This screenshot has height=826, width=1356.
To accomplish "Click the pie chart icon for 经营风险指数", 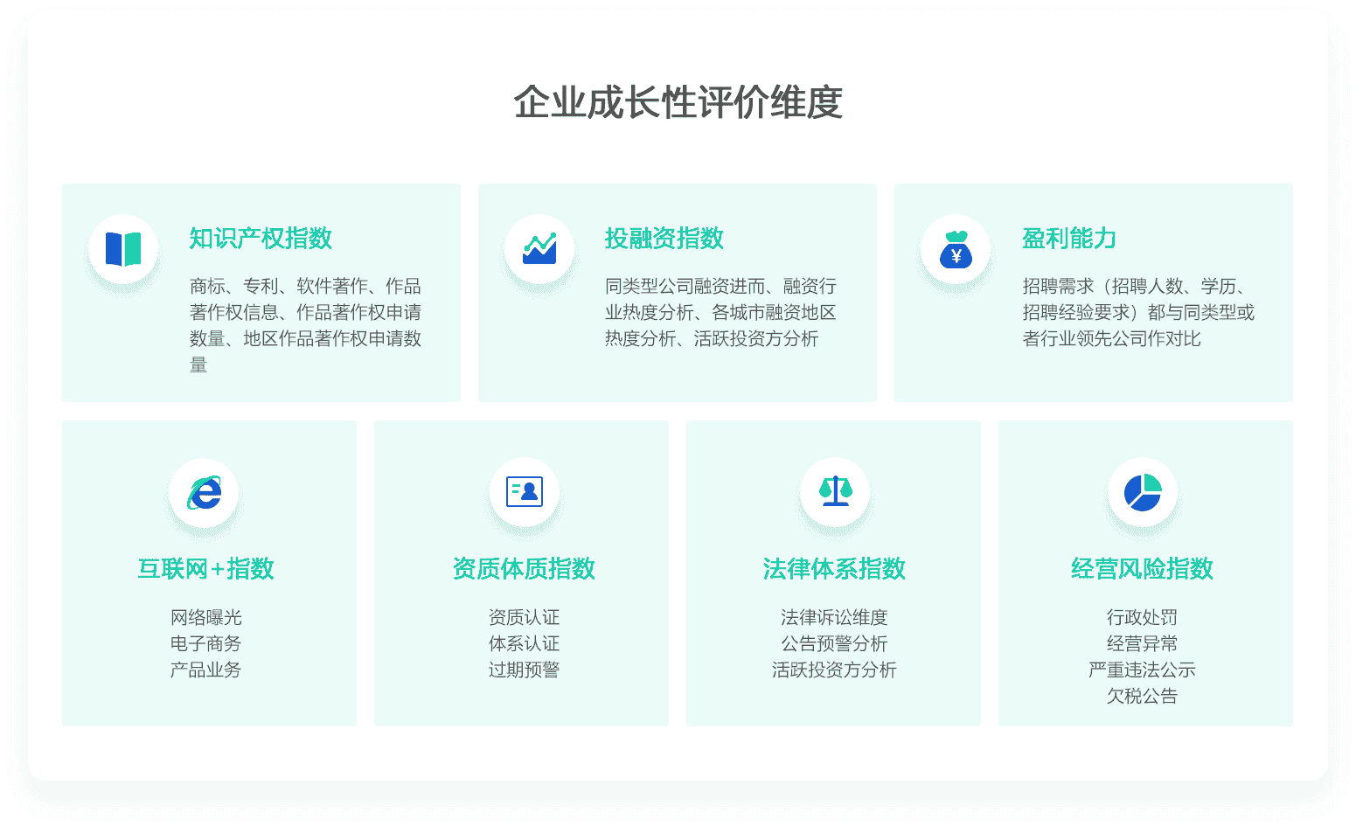I will pos(1143,492).
